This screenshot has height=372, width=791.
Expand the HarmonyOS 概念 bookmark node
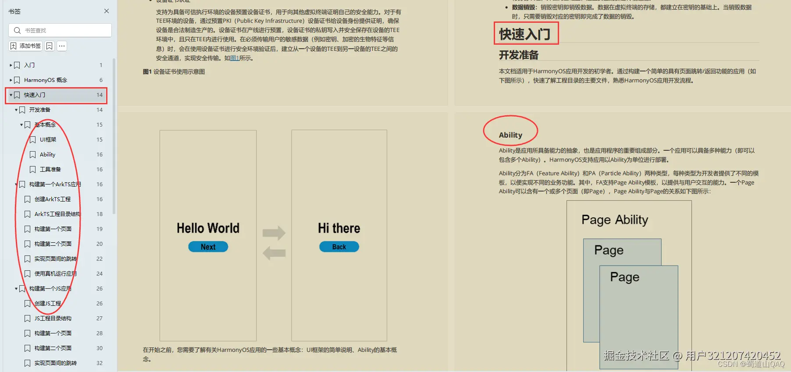(x=11, y=80)
